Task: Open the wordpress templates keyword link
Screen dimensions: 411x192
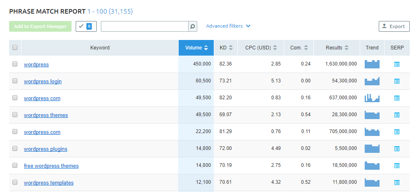Action: click(x=49, y=183)
